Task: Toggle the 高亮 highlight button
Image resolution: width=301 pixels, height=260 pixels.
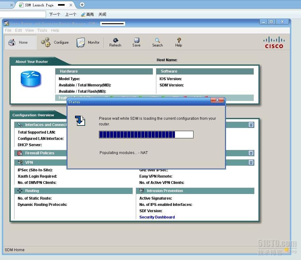Action: click(88, 14)
